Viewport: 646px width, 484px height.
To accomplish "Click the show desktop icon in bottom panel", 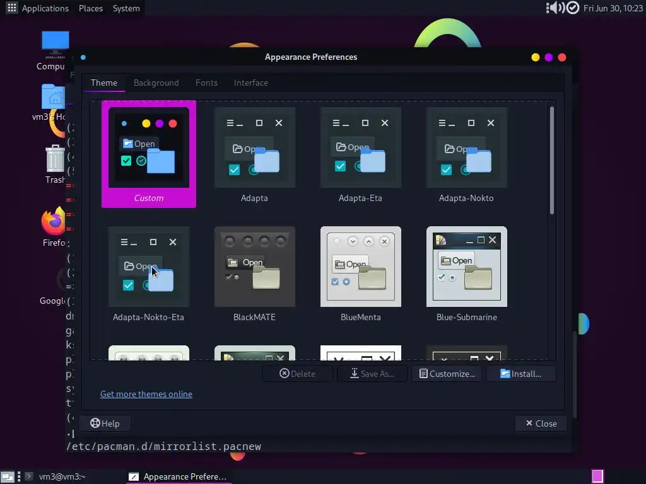I will tap(8, 476).
